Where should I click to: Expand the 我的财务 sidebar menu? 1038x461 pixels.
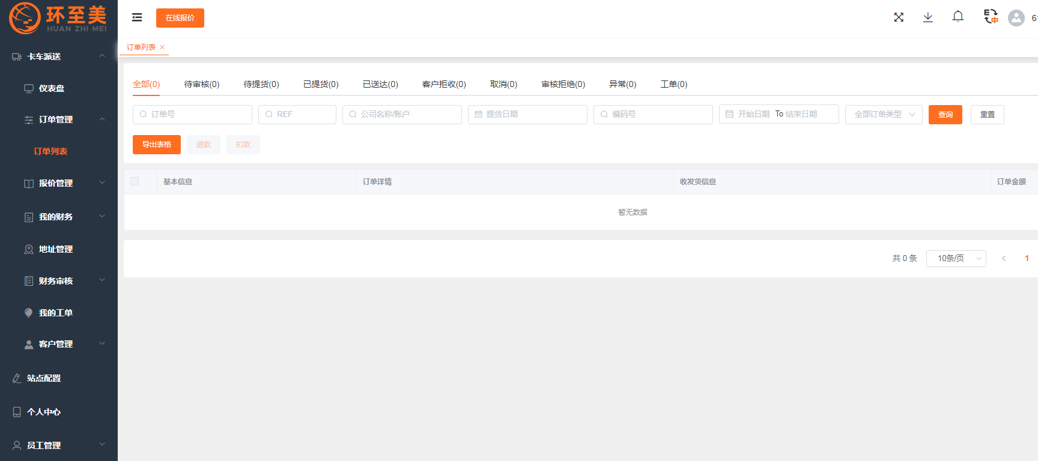pyautogui.click(x=55, y=217)
